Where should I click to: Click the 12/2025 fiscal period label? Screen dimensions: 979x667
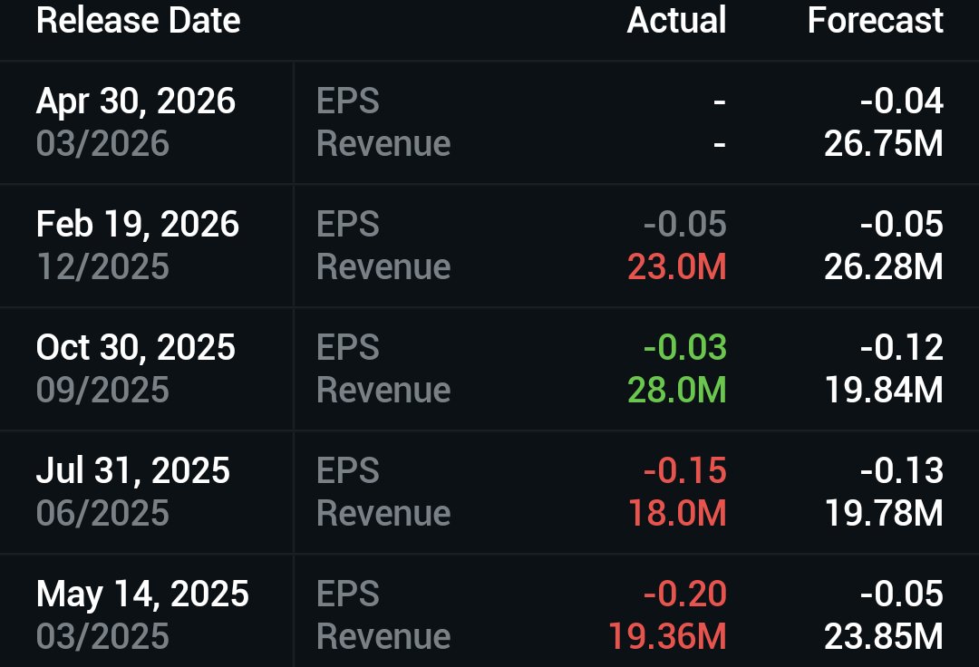102,266
